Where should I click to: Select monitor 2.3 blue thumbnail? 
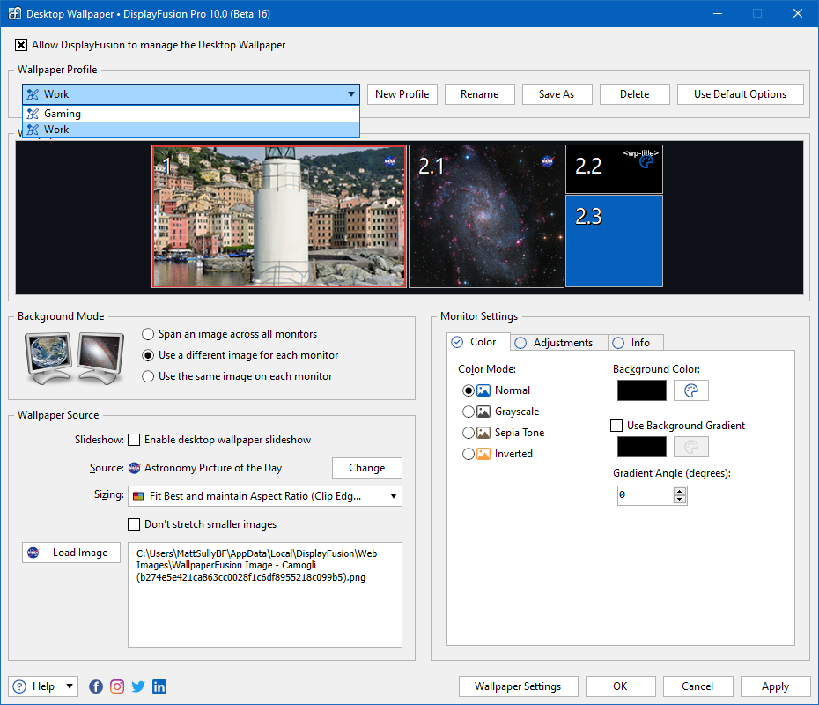(615, 241)
